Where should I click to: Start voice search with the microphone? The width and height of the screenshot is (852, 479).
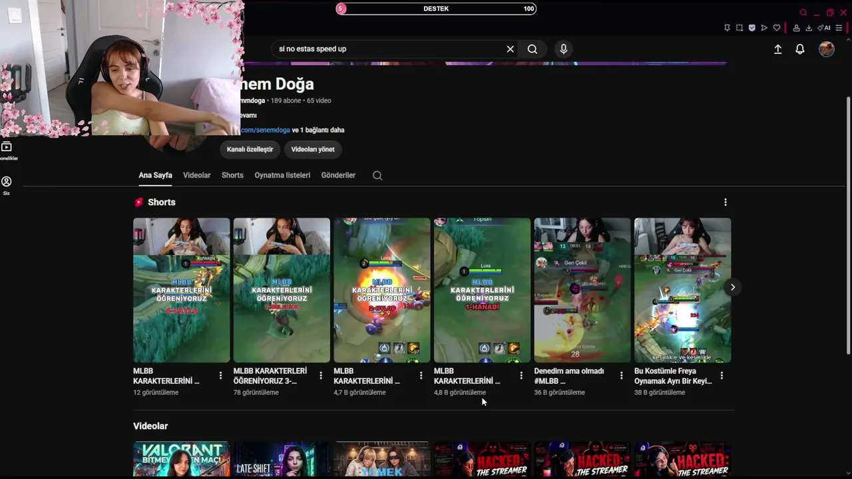point(564,49)
